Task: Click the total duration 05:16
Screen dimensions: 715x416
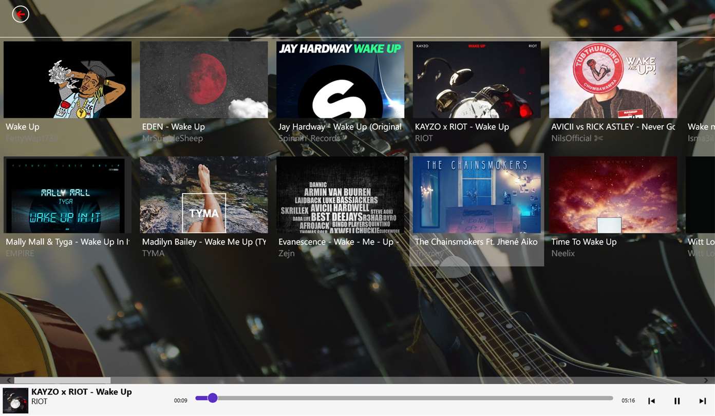Action: (628, 401)
